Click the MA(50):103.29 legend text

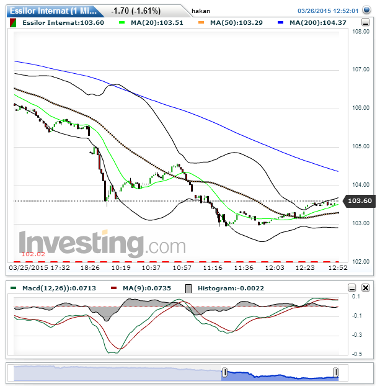(236, 23)
